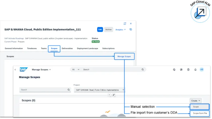Open the support headset icon
Viewport: 212px width, 119px height.
[174, 70]
